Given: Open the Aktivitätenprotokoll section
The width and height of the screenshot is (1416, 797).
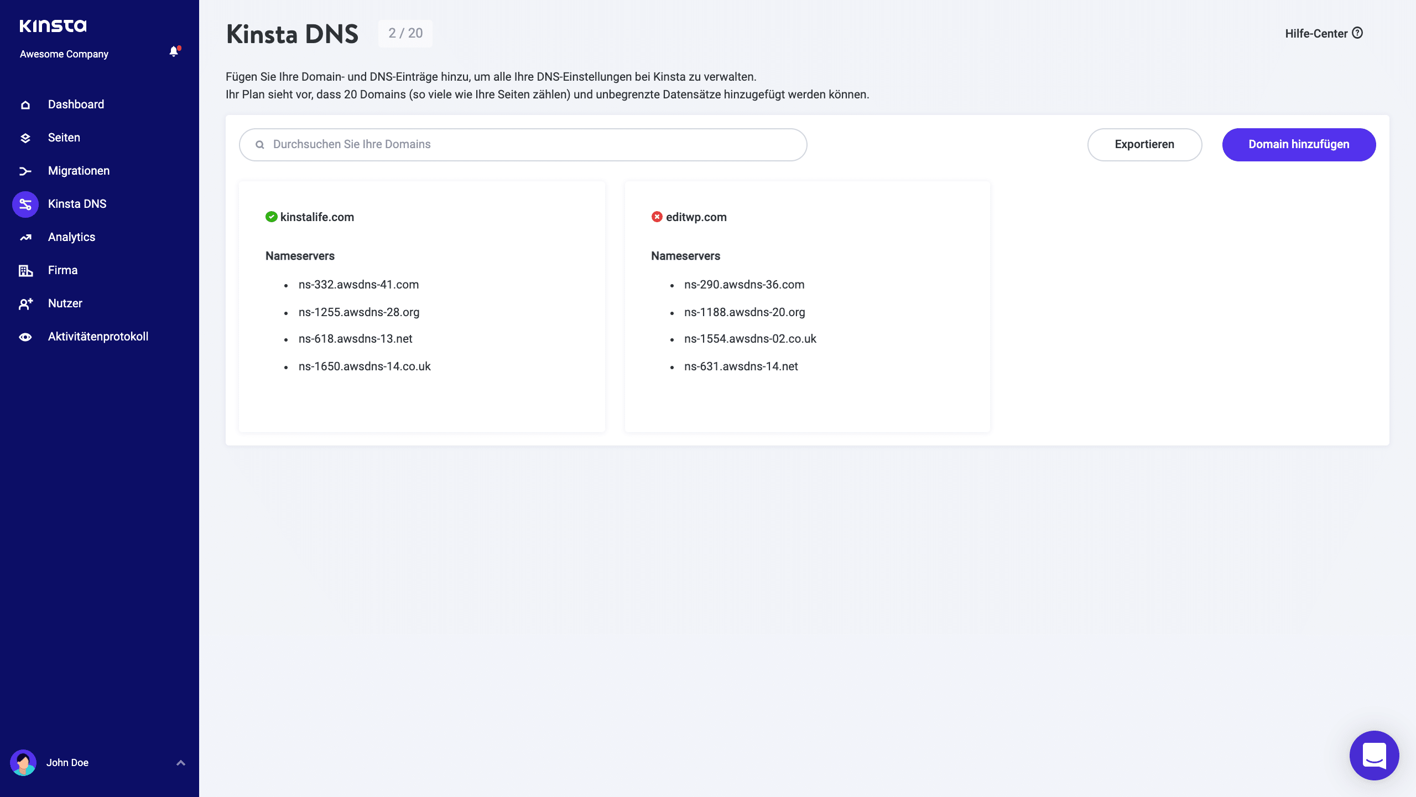Looking at the screenshot, I should (x=97, y=336).
